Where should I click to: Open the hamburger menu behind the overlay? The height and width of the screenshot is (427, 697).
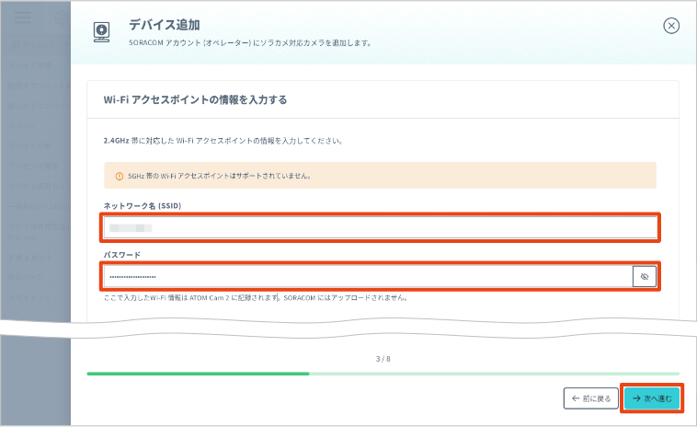pos(24,18)
